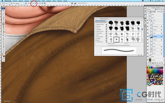
Task: Delete brush using Pinceles panel trash icon
Action: click(141, 55)
